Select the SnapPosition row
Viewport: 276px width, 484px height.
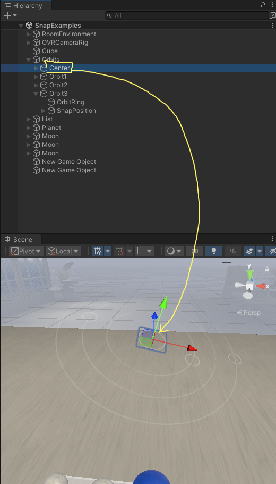[x=138, y=111]
